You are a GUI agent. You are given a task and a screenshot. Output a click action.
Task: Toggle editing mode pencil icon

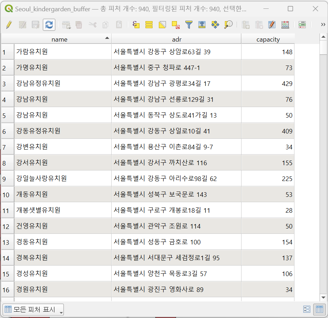(x=9, y=25)
